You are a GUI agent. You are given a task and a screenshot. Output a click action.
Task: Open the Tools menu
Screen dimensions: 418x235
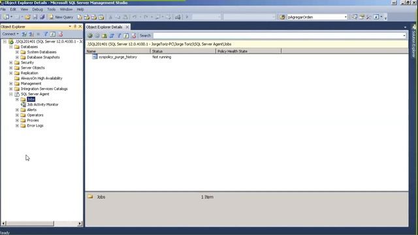51,9
